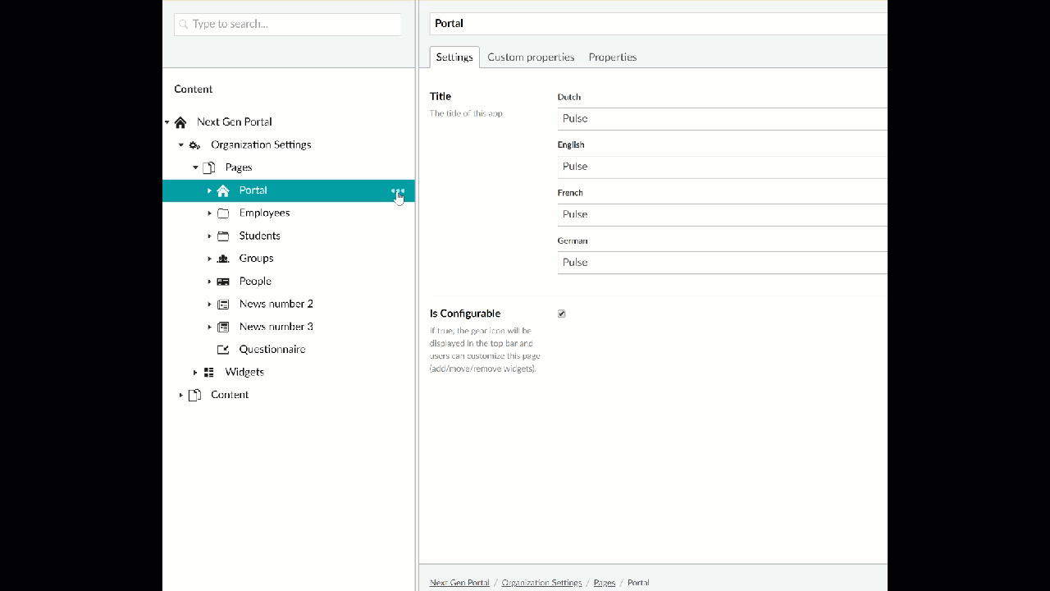Expand the People tree node
The height and width of the screenshot is (591, 1050).
point(209,282)
